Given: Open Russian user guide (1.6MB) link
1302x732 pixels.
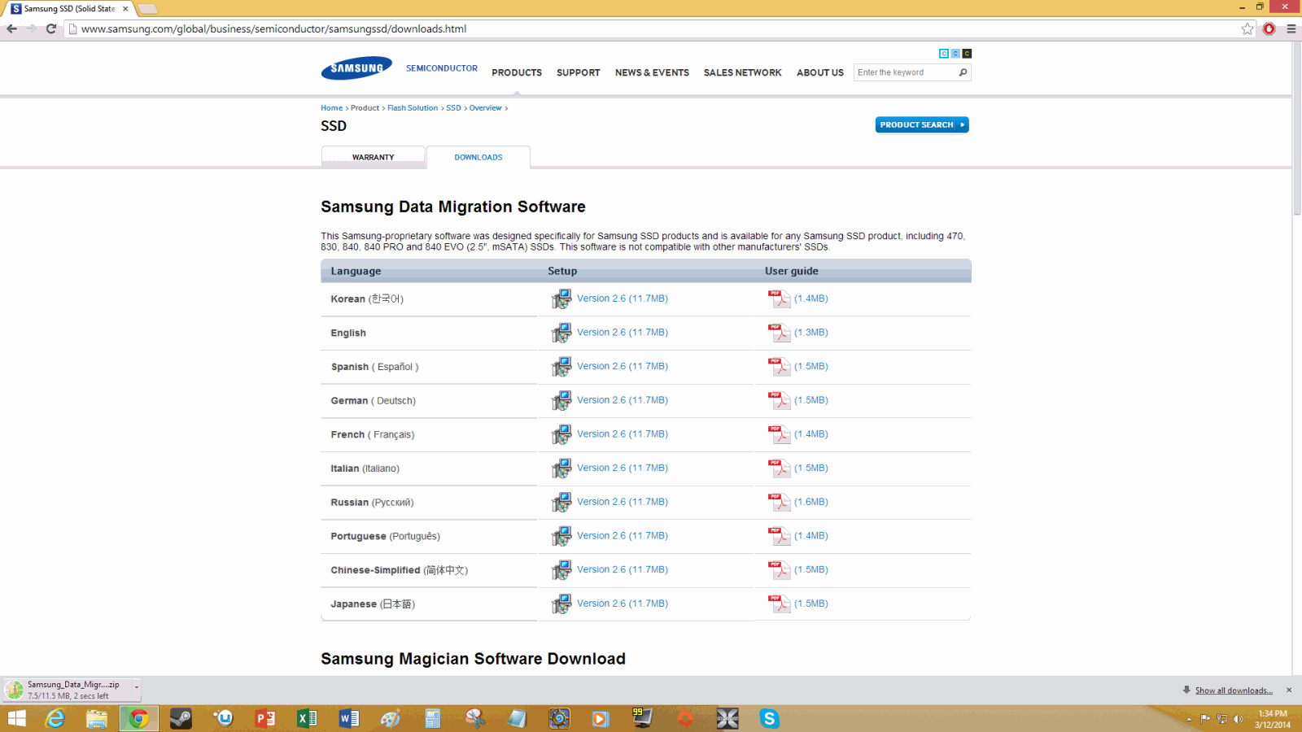Looking at the screenshot, I should 811,502.
